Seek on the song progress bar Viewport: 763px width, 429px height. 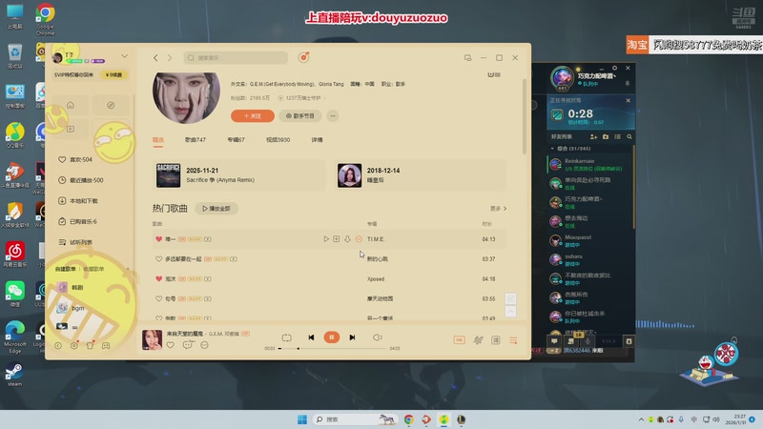(333, 348)
